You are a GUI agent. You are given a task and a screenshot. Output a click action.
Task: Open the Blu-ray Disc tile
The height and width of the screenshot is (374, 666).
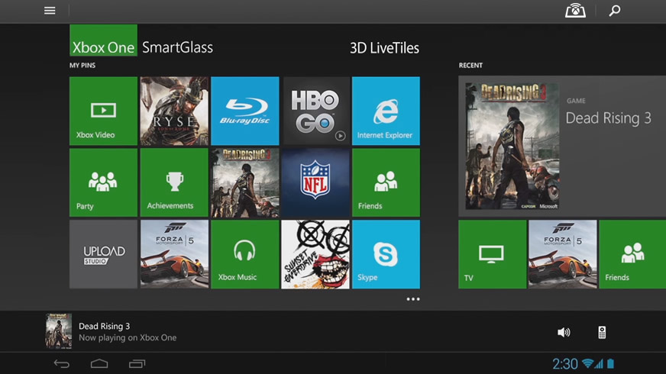click(x=245, y=111)
